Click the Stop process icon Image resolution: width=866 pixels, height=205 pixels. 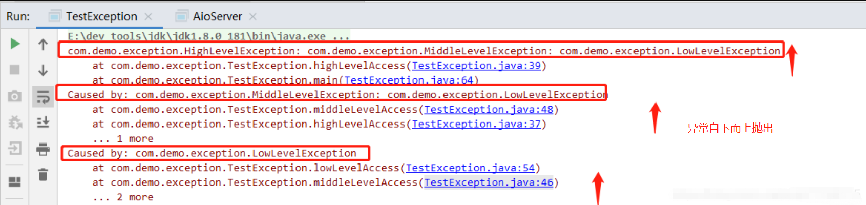pyautogui.click(x=15, y=70)
